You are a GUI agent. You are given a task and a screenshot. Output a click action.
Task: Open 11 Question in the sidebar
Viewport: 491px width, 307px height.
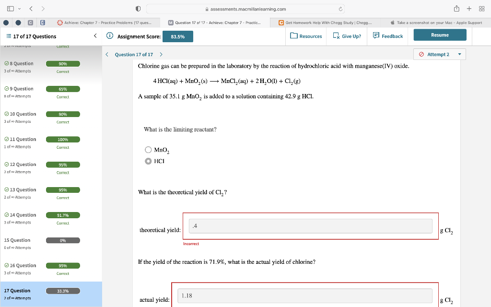tap(23, 139)
